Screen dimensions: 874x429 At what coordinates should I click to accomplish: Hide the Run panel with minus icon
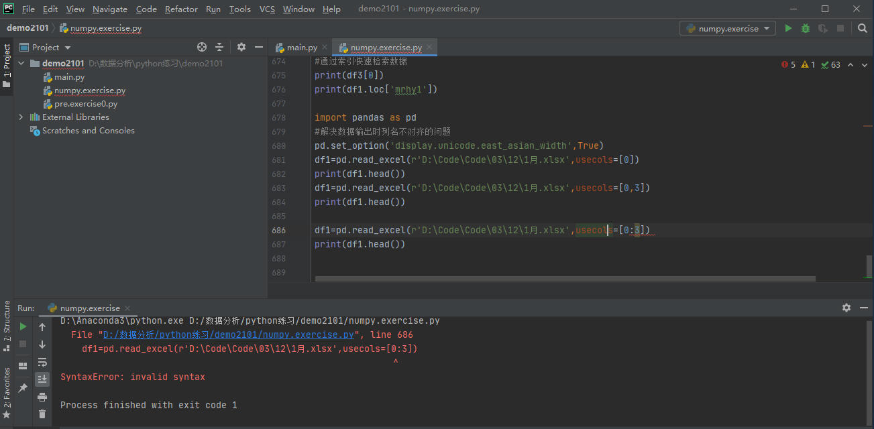pyautogui.click(x=863, y=308)
